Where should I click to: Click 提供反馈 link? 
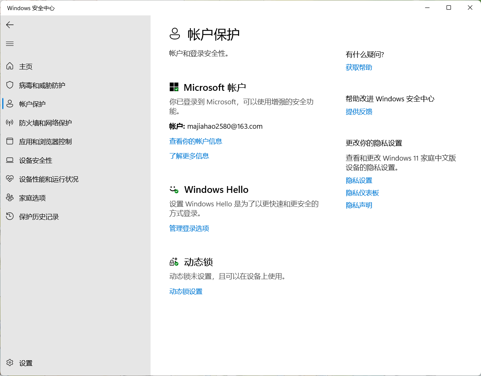[359, 111]
